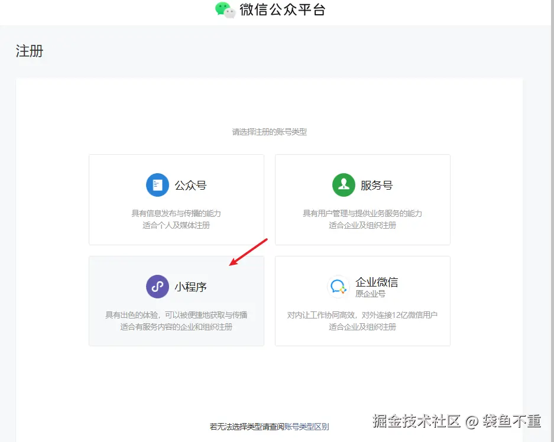Select the purple 小程序 mini program icon
554x442 pixels.
pyautogui.click(x=157, y=287)
